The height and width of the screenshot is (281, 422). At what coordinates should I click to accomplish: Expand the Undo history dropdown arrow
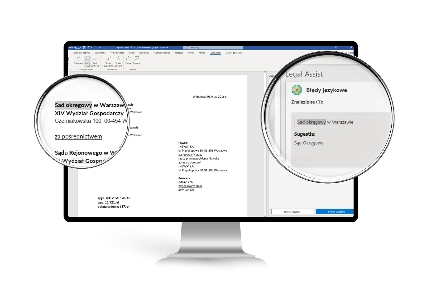(x=92, y=48)
